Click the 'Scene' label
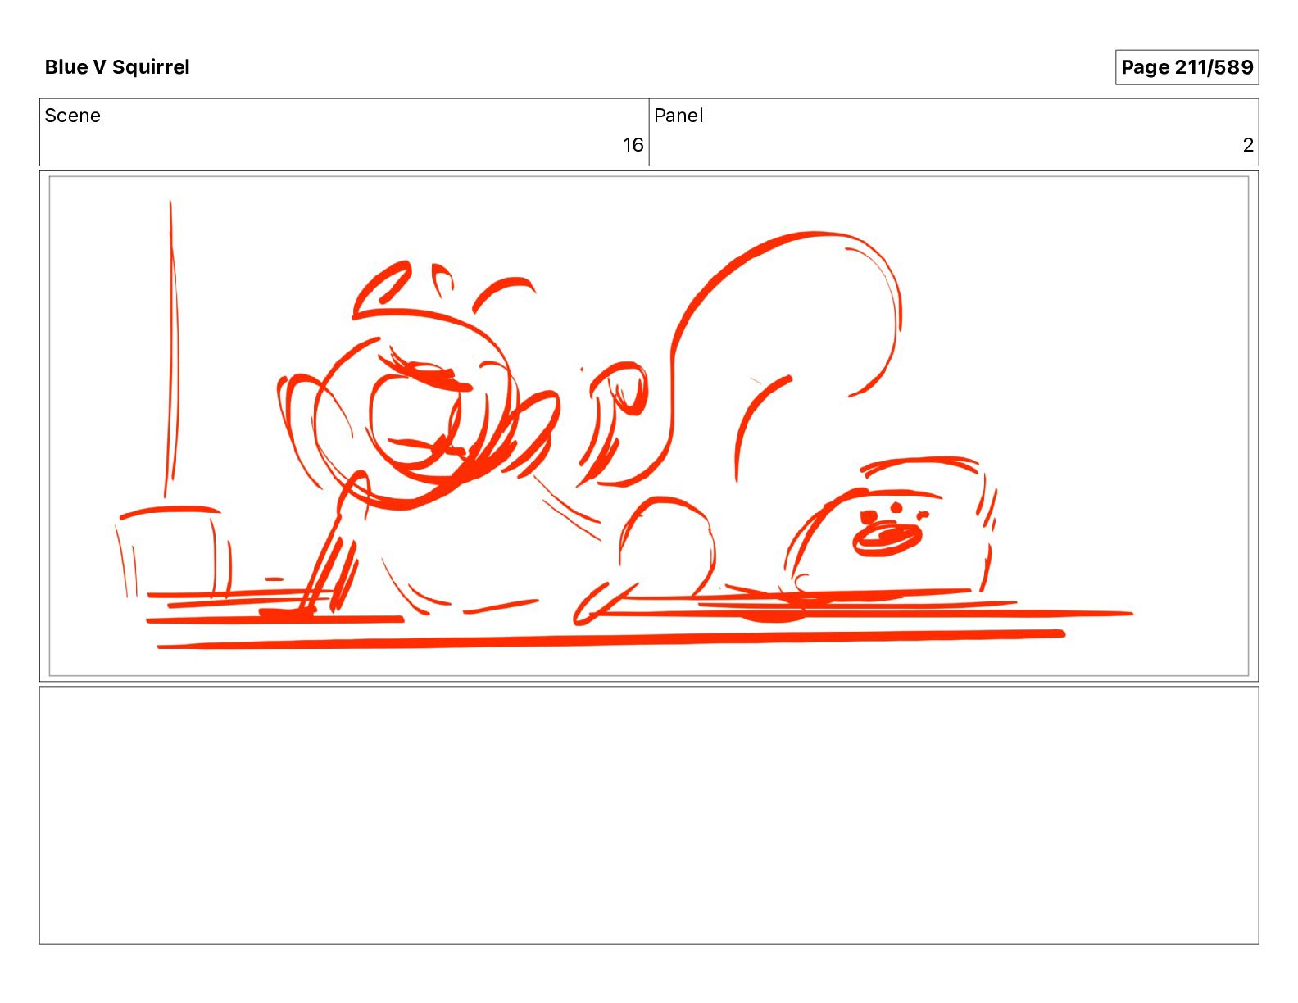This screenshot has width=1298, height=1003. click(73, 116)
